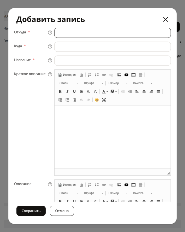The height and width of the screenshot is (232, 185).
Task: Paste as plain text in Краткое описание editor
Action: pyautogui.click(x=67, y=100)
